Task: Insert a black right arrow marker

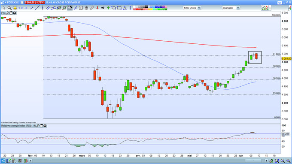Action: 103,8
